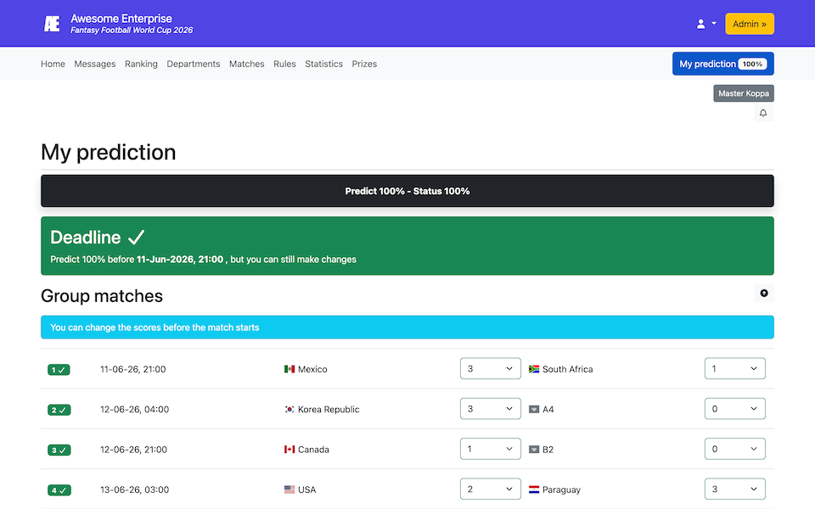Expand the user account dropdown chevron
Screen dimensions: 815x509
(x=713, y=23)
